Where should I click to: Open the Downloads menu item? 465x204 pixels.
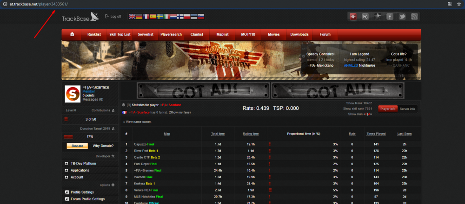[x=299, y=34]
